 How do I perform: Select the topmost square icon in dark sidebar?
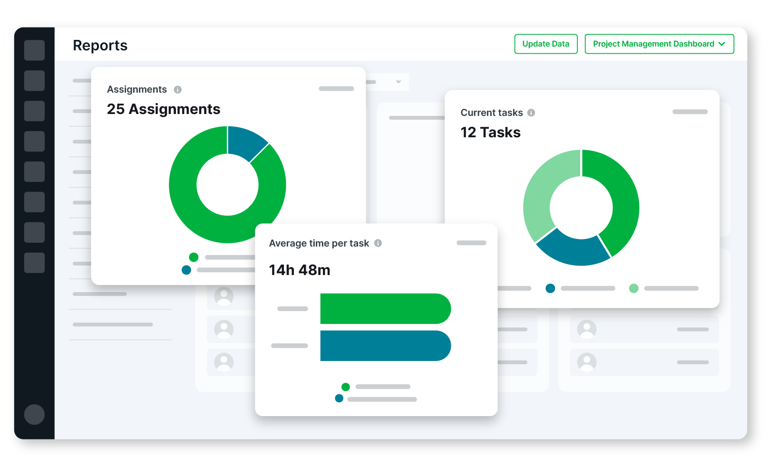pyautogui.click(x=34, y=50)
